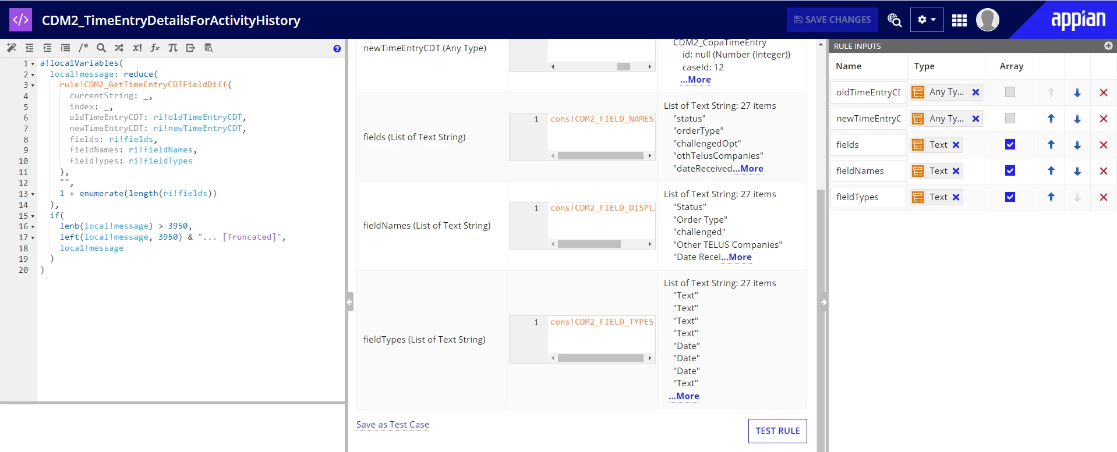Click the fieldTypes test expression scrollbar
This screenshot has width=1117, height=452.
click(601, 358)
